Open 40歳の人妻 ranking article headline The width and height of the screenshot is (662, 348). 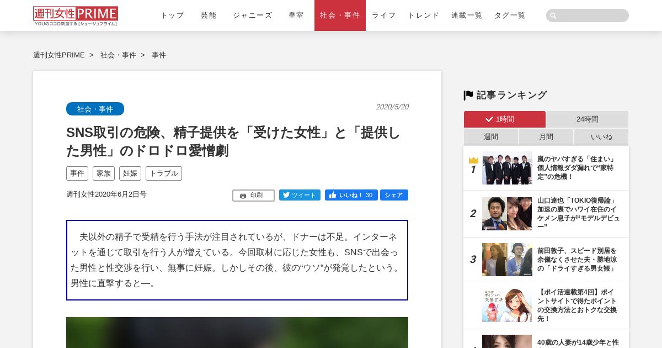[578, 342]
